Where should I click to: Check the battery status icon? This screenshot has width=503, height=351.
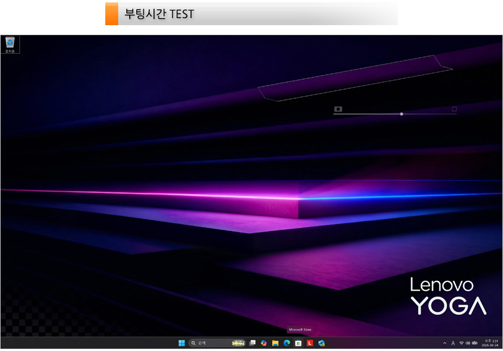475,343
